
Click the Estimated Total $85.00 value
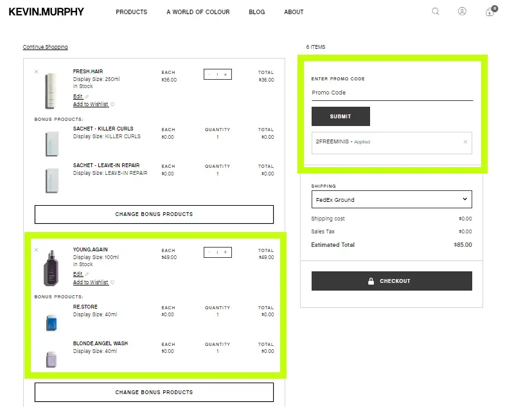pos(463,245)
